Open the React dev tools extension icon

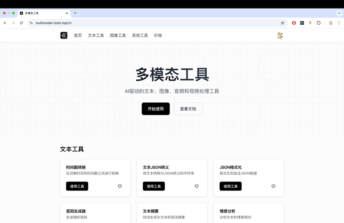(x=302, y=23)
